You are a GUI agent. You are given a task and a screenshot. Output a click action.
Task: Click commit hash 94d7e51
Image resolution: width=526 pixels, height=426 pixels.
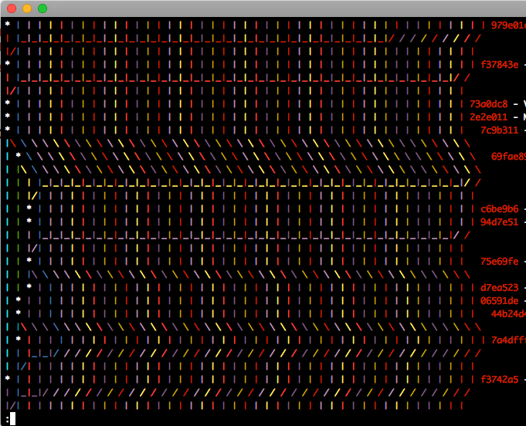pyautogui.click(x=500, y=222)
